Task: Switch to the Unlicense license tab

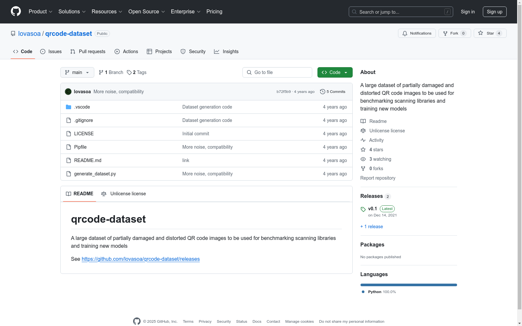Action: click(x=124, y=194)
